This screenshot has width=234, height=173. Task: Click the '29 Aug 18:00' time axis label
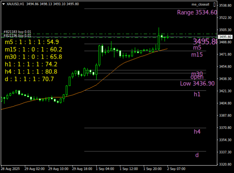pyautogui.click(x=82, y=169)
